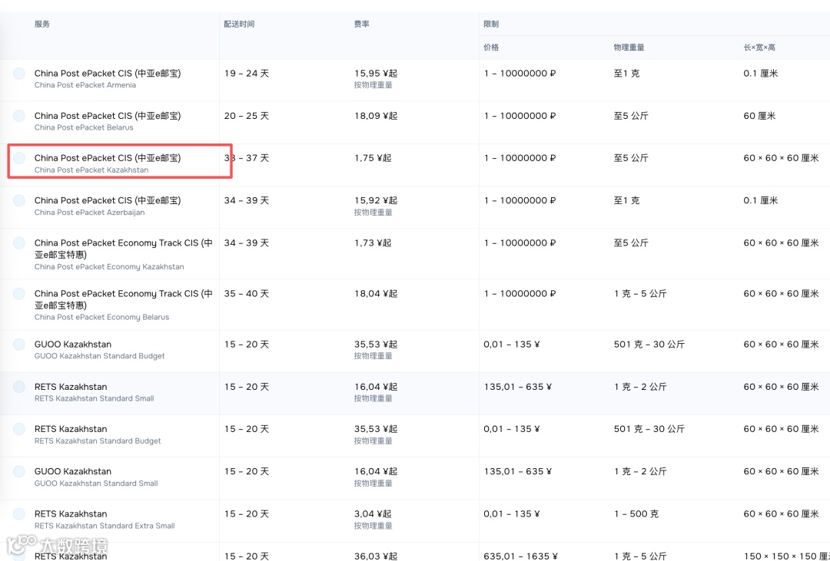Viewport: 830px width, 561px height.
Task: Click the 15,92 ¥起 rate
Action: pyautogui.click(x=376, y=200)
